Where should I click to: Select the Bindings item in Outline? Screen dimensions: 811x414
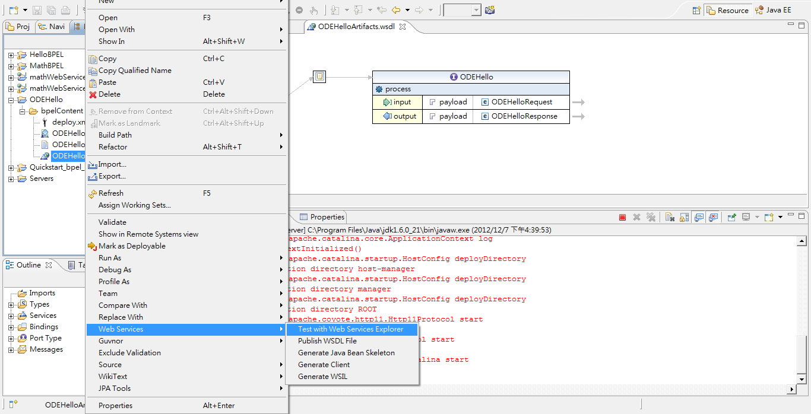(44, 327)
